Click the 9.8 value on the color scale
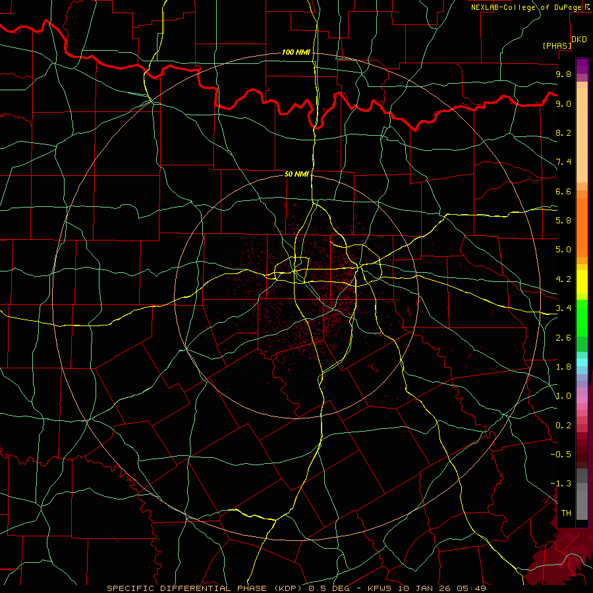 [563, 74]
